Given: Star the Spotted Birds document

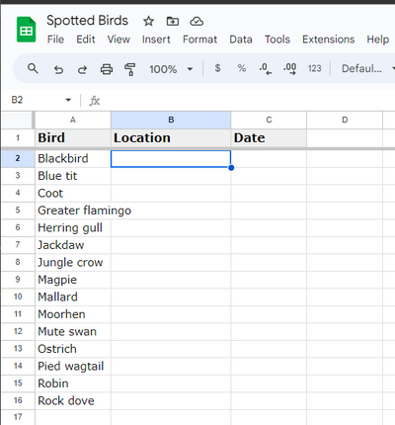Looking at the screenshot, I should (x=148, y=22).
